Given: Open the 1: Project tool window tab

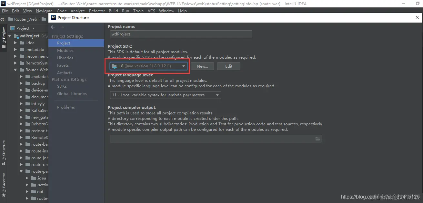Looking at the screenshot, I should [4, 37].
